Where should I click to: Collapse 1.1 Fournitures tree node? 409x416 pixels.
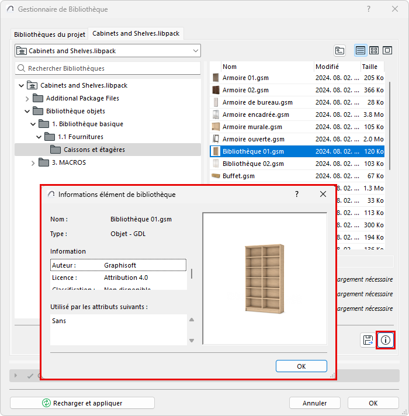tap(39, 137)
